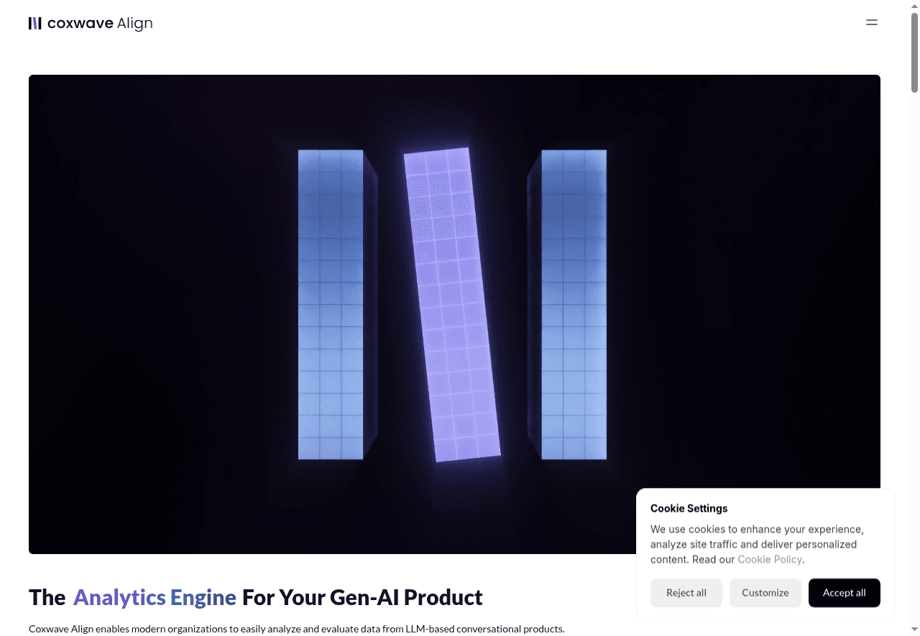The height and width of the screenshot is (636, 920).
Task: Open the Customize cookie options
Action: [x=765, y=593]
